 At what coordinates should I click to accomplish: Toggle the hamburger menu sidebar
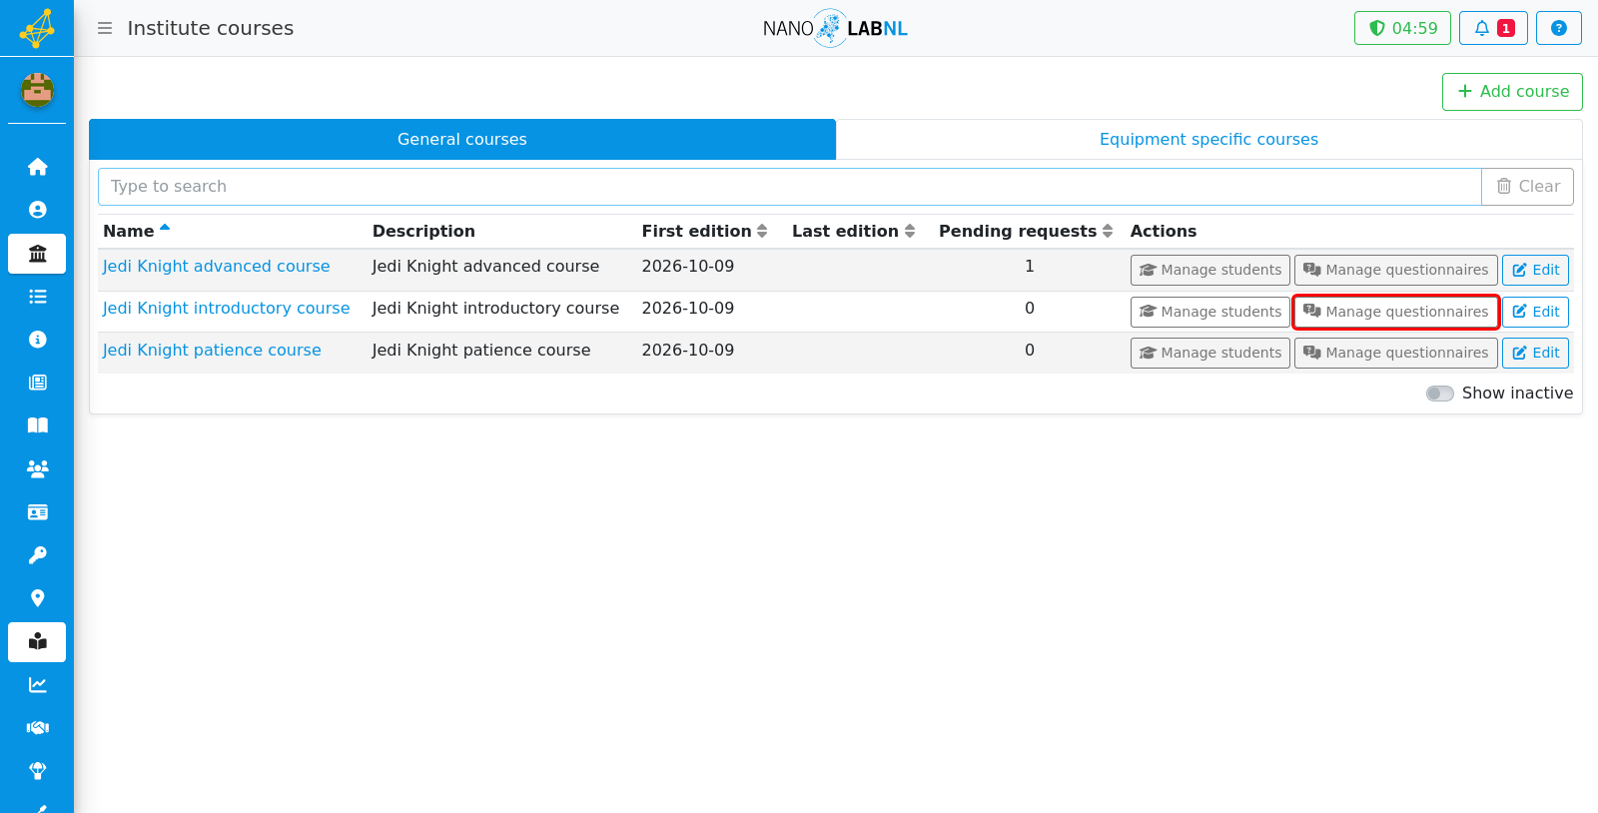pos(105,28)
